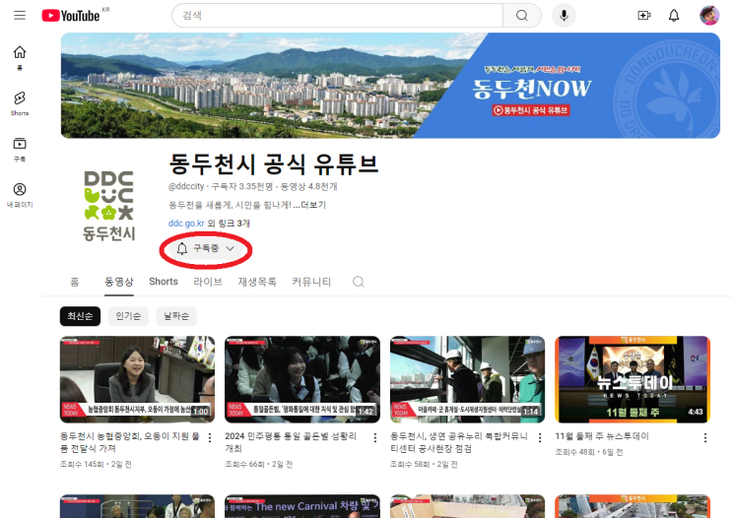Open title 동두천시, 생연 공유누리 복합커뮤니티센터
This screenshot has height=518, width=732.
[x=459, y=442]
